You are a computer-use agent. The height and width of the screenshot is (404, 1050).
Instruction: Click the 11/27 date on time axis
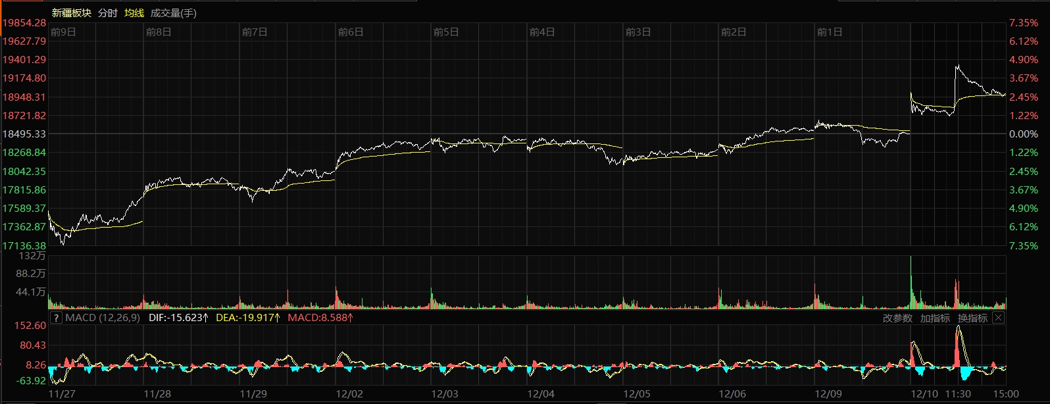click(63, 394)
